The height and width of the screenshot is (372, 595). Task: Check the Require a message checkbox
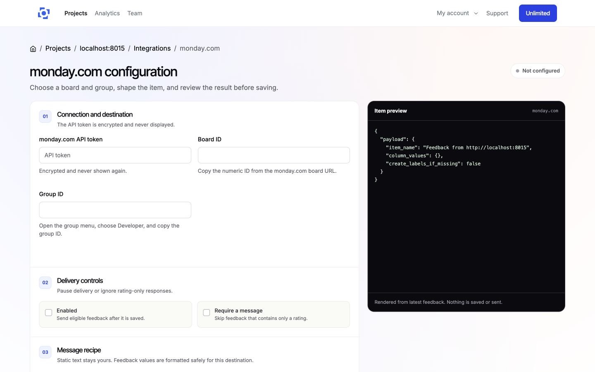207,313
